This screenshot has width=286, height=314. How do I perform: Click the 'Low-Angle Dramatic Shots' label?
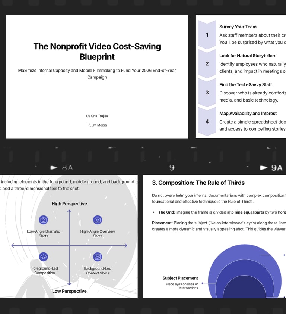coord(43,234)
